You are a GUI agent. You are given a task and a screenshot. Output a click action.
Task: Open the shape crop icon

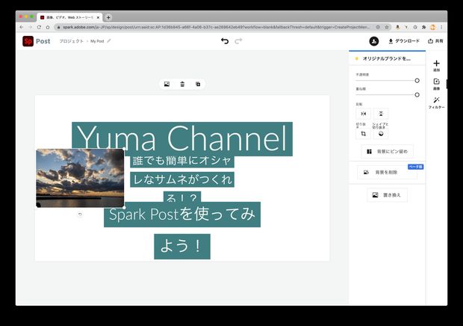[x=381, y=134]
